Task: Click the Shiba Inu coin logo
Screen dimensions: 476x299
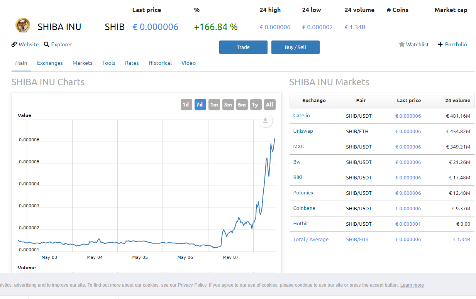Action: [x=22, y=25]
